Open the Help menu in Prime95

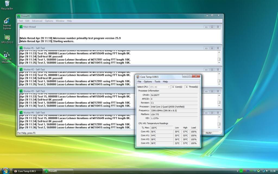click(69, 21)
